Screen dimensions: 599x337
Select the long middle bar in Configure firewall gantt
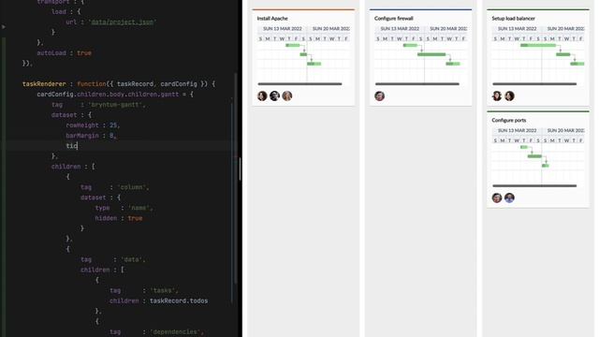431,54
